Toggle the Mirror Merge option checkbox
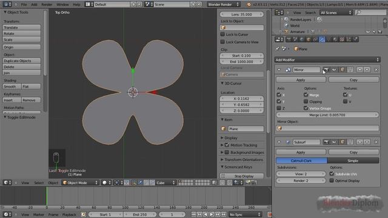This screenshot has height=218, width=388. tap(306, 94)
